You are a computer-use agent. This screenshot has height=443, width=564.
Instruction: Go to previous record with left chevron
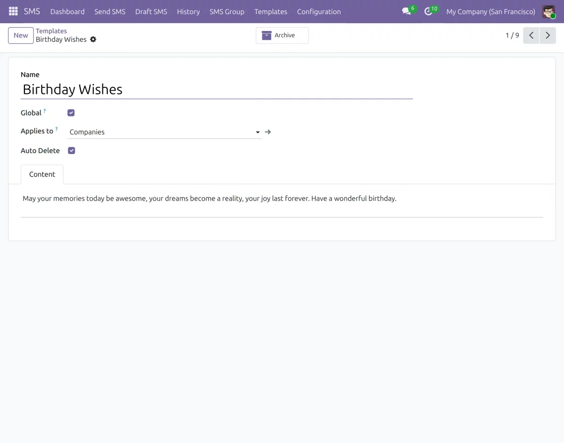click(x=531, y=35)
